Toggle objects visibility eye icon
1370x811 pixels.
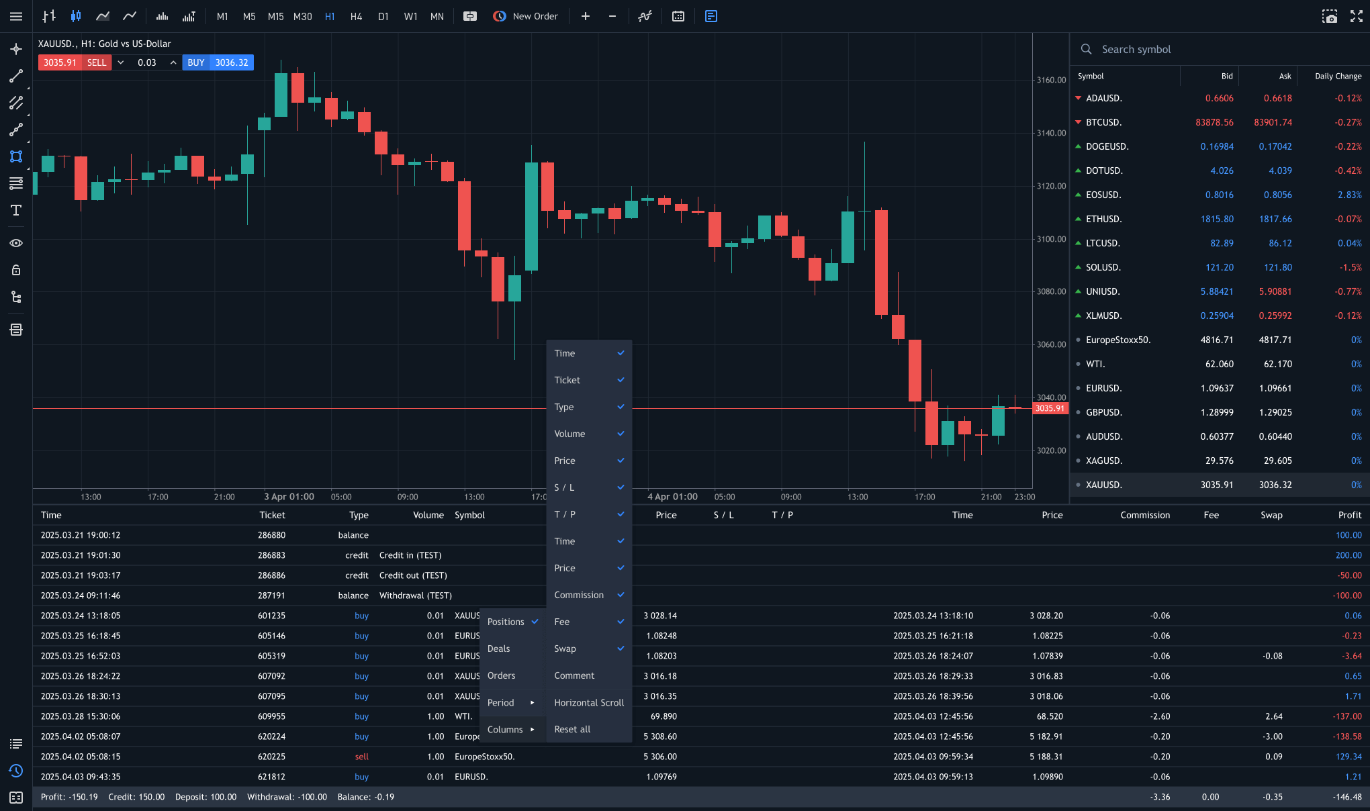[x=16, y=243]
